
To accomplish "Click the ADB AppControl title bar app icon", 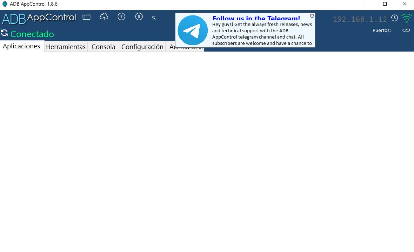I will click(5, 4).
